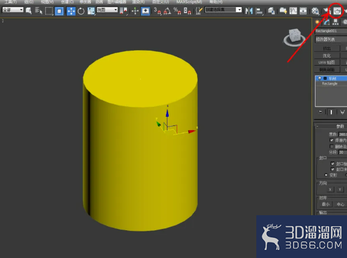
Task: Select the Lathe modifier in stack
Action: point(332,78)
